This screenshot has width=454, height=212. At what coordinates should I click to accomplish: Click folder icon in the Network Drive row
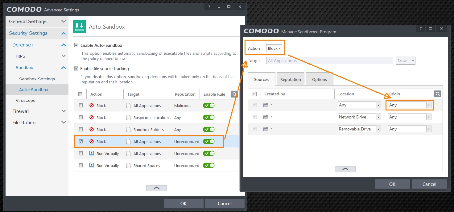266,117
